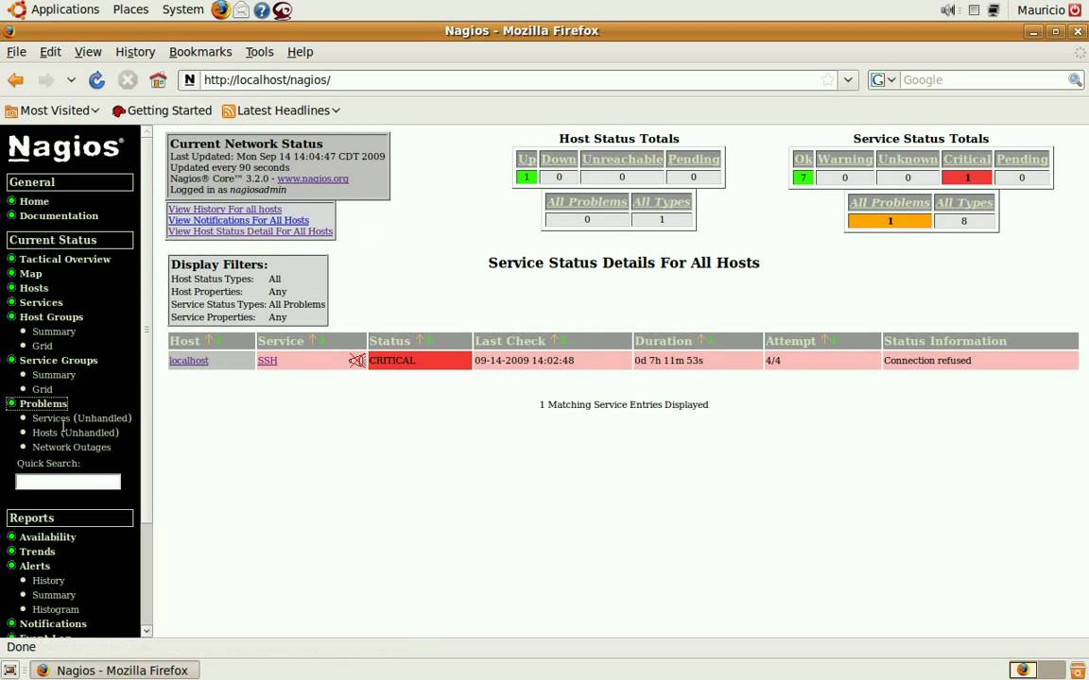Open the Mauricio user menu

[1041, 9]
